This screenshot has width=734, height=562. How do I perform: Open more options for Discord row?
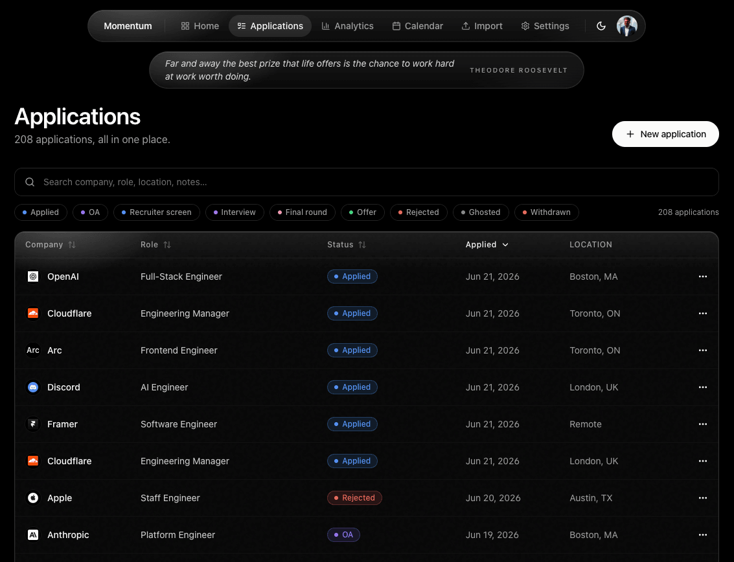[703, 387]
